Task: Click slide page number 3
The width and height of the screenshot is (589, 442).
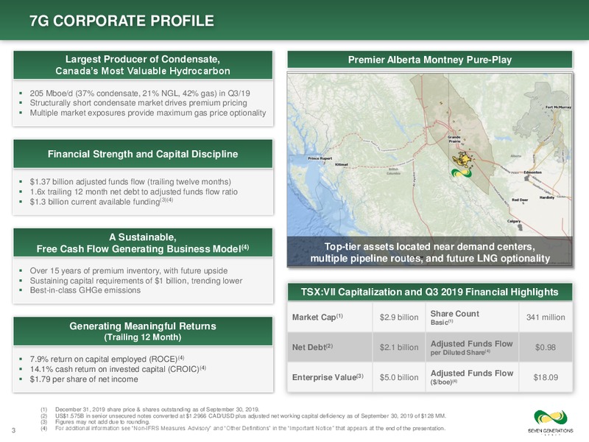Action: click(x=13, y=430)
